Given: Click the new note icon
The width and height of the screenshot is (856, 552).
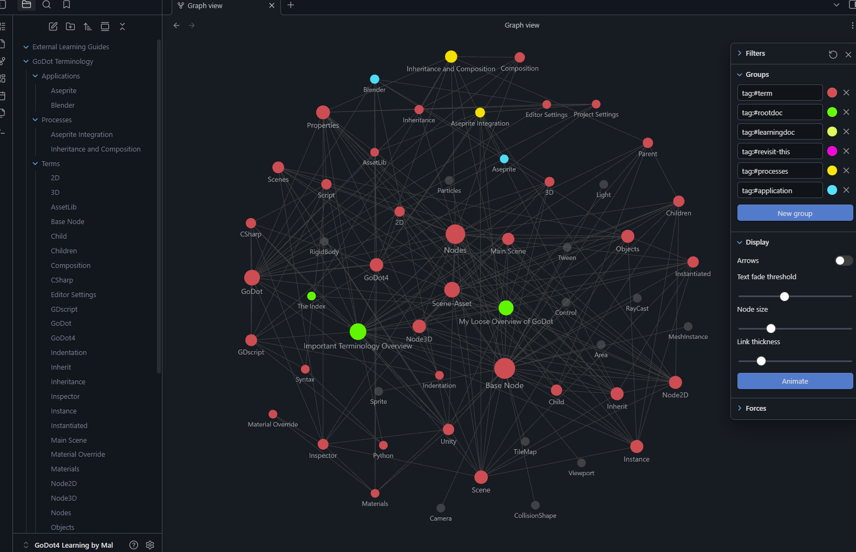Looking at the screenshot, I should tap(53, 27).
